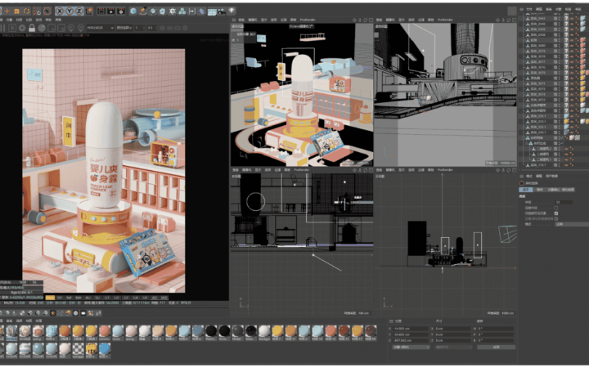Click the white rounded-rectangle icon below Live Viewer
This screenshot has width=589, height=368.
coord(83,312)
